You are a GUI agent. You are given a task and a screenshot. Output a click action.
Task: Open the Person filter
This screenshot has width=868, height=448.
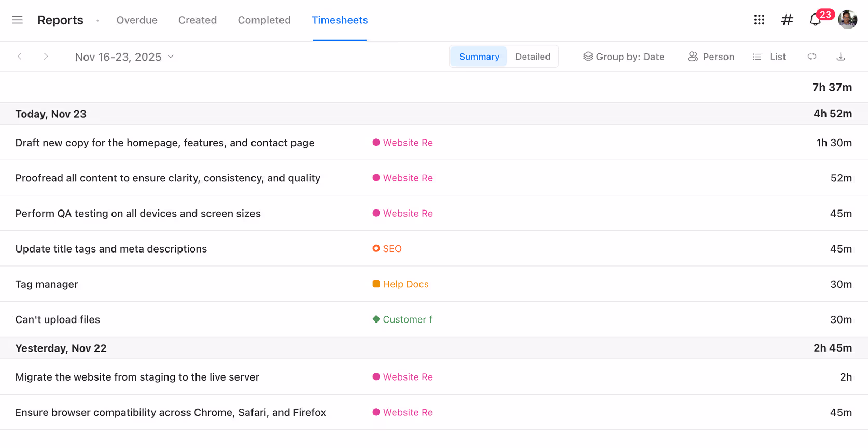[711, 57]
